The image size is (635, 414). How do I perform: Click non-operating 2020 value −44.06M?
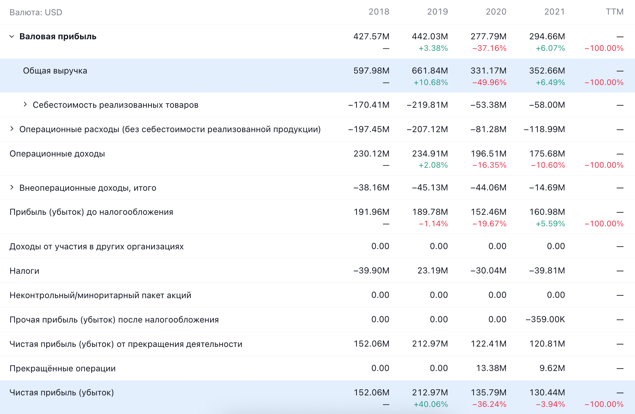[x=489, y=187]
